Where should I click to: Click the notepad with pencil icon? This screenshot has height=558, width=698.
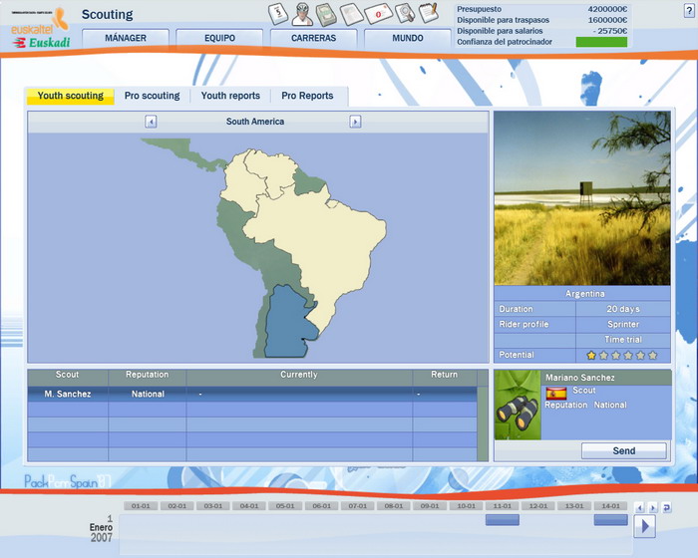(x=429, y=13)
